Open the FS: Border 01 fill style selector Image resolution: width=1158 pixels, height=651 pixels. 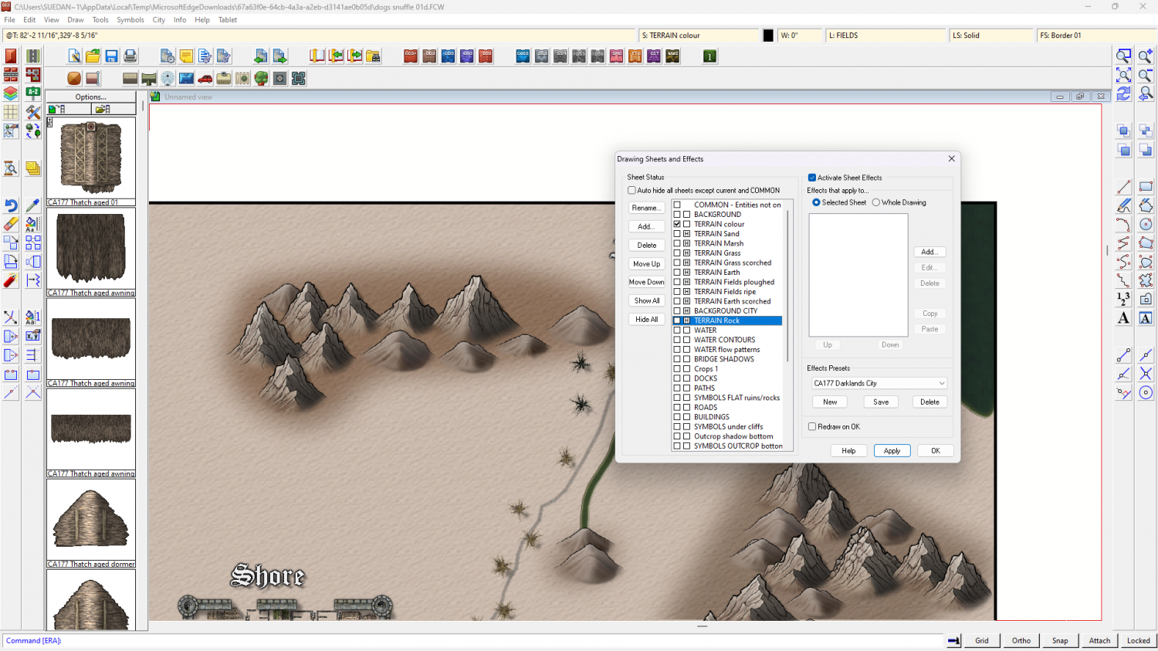coord(1096,36)
